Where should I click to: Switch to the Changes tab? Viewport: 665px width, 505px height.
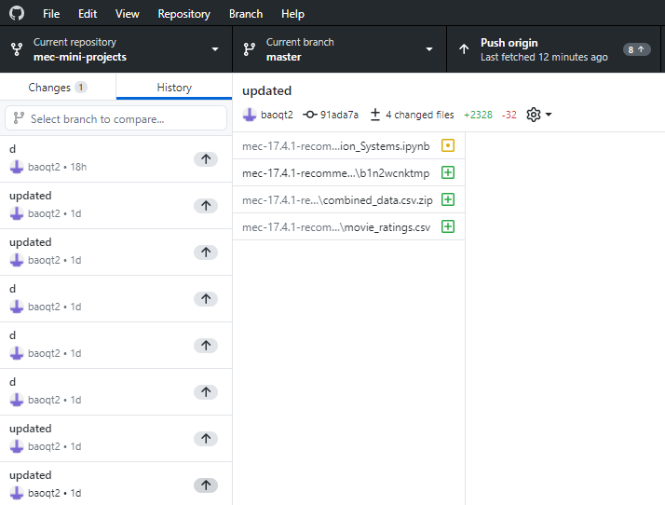[58, 87]
